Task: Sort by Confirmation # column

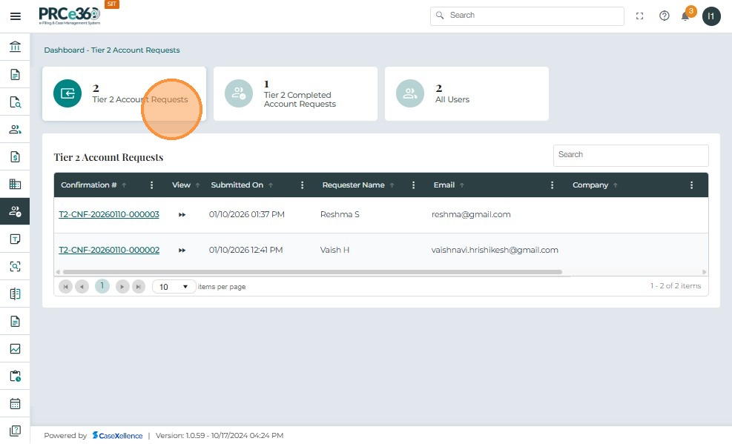Action: click(x=89, y=185)
